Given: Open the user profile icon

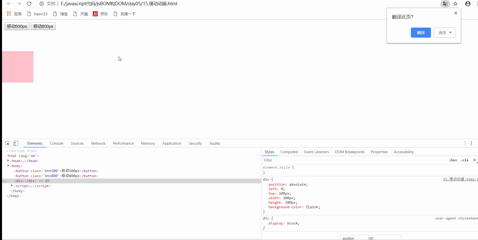Looking at the screenshot, I should [x=468, y=4].
